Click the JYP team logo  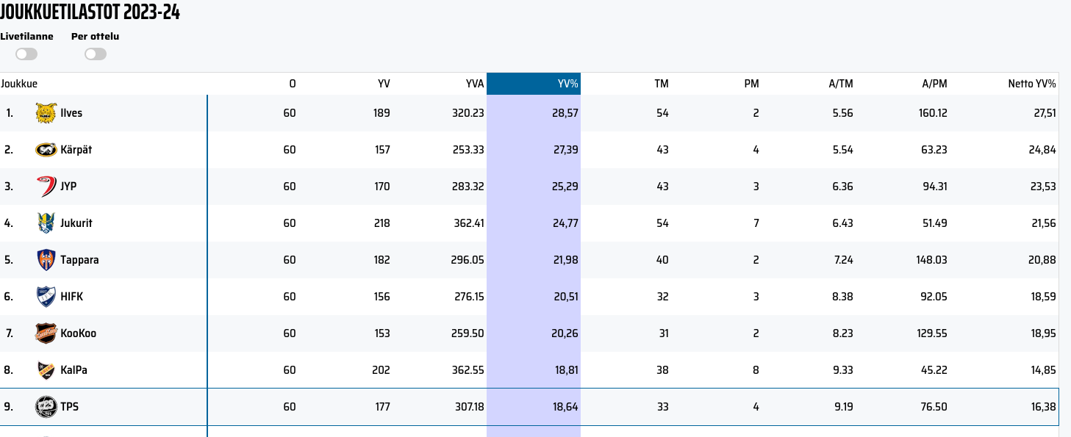click(46, 187)
